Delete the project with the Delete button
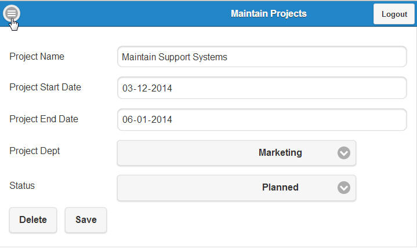Image resolution: width=417 pixels, height=249 pixels. tap(33, 220)
